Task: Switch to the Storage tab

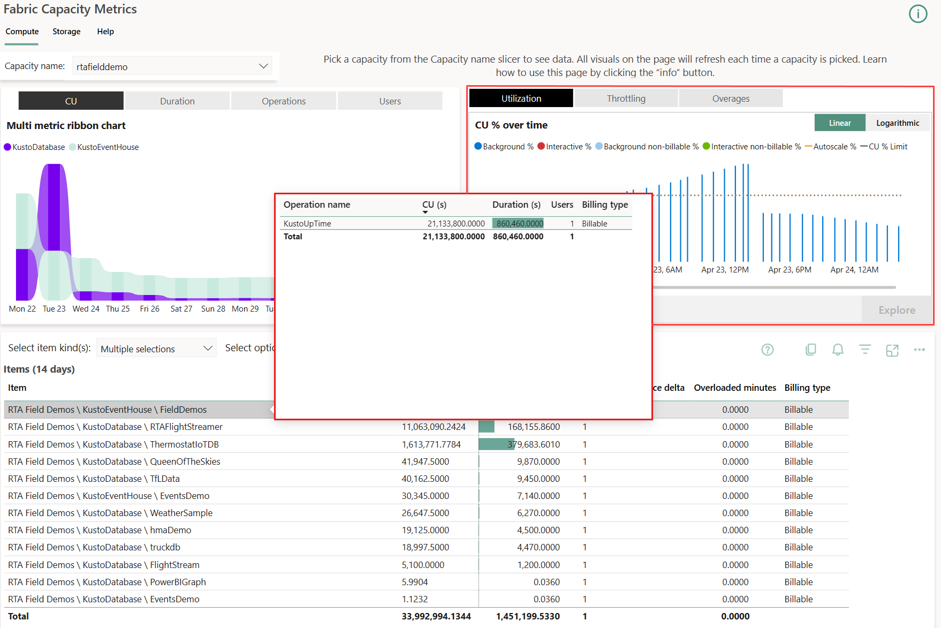Action: coord(66,32)
